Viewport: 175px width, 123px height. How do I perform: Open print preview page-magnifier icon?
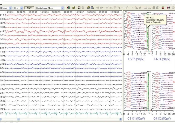coord(92,8)
